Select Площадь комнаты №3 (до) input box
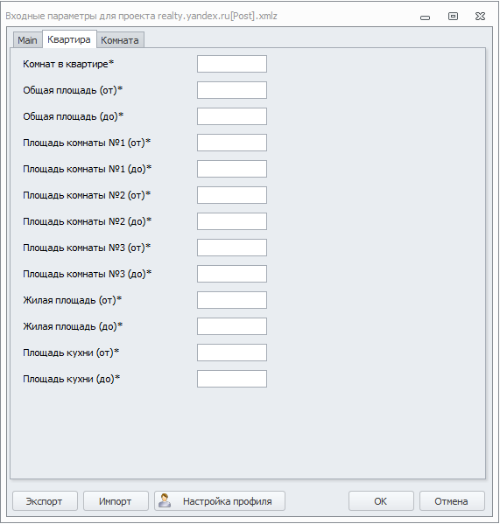Viewport: 500px width, 524px height. click(x=232, y=274)
